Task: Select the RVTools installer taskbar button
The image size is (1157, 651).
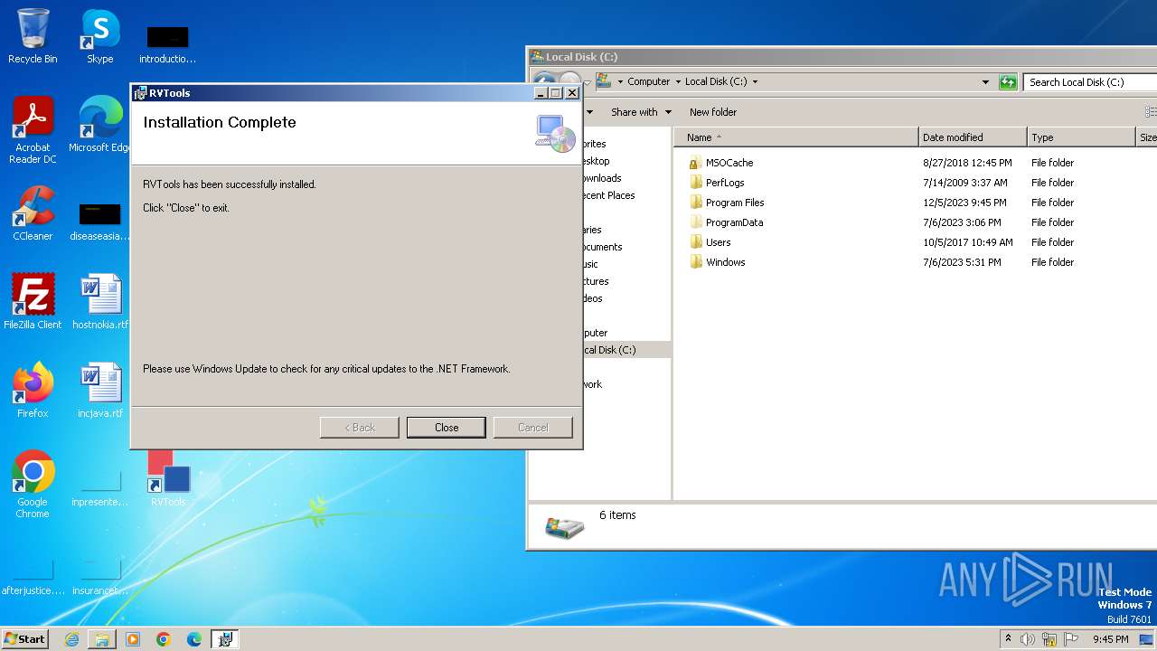Action: point(225,639)
